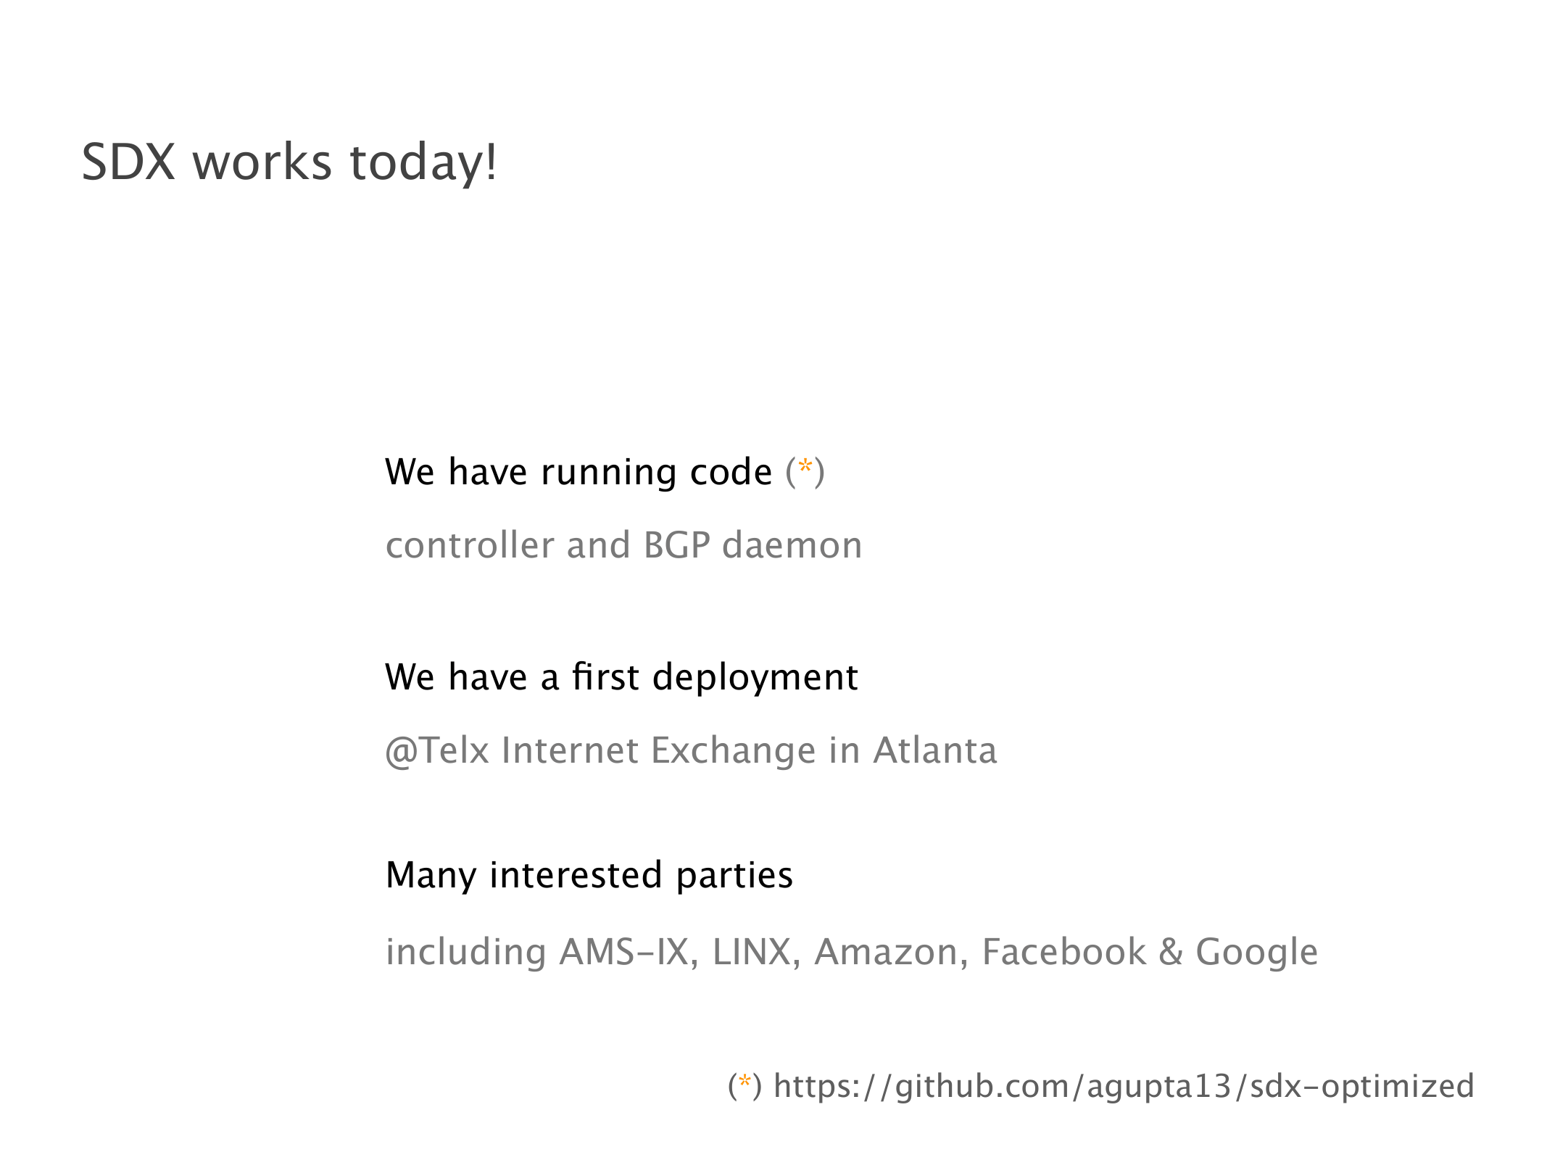Click the "@Telx Internet Exchange in Atlanta" line
The width and height of the screenshot is (1547, 1160).
[x=691, y=750]
